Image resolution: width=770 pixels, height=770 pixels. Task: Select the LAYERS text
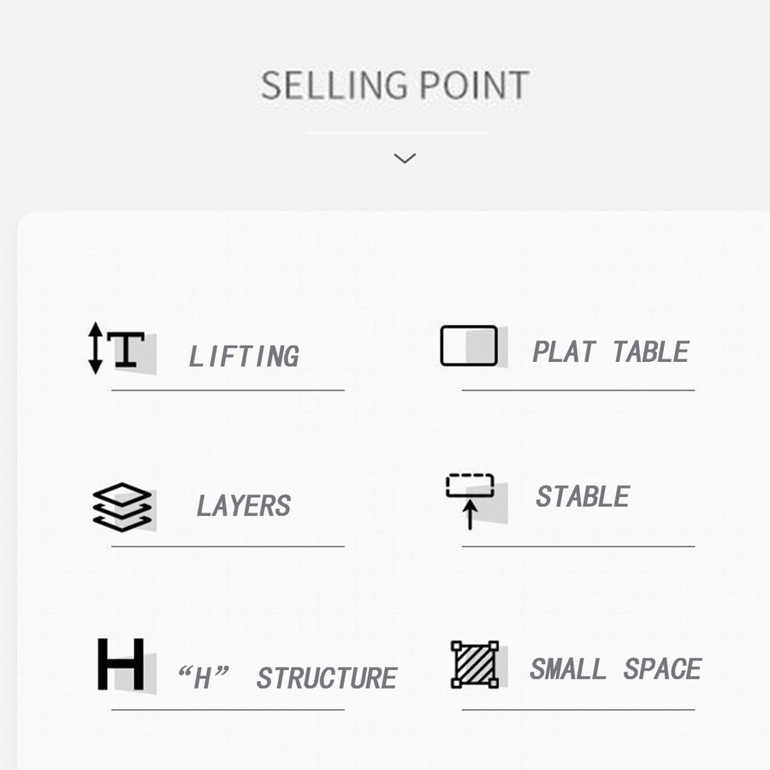(244, 506)
